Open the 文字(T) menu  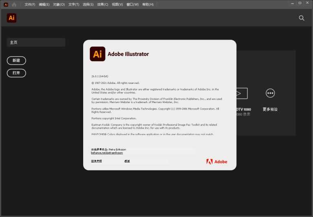(74, 4)
